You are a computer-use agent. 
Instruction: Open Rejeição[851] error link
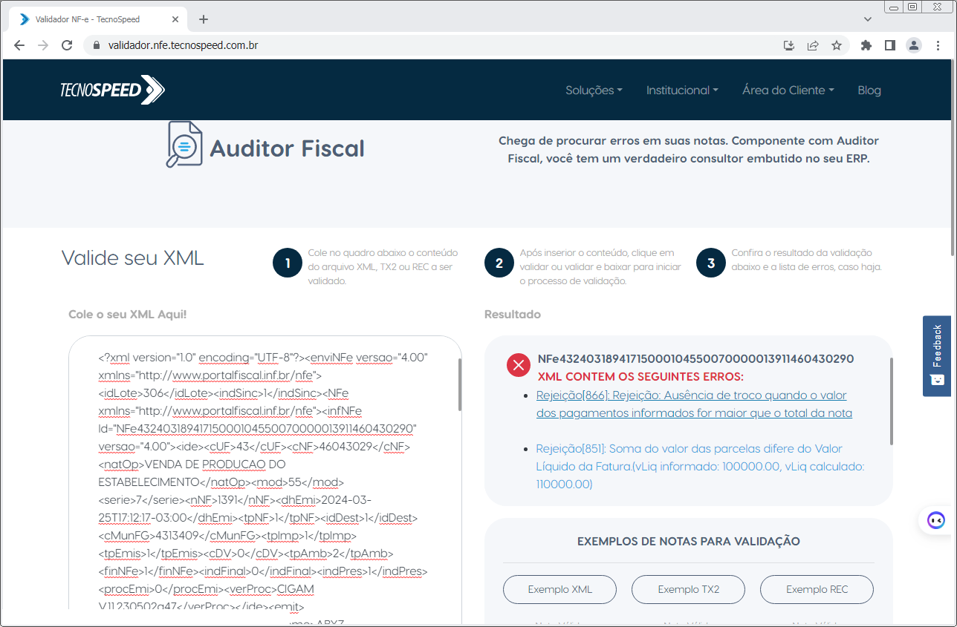pyautogui.click(x=700, y=467)
